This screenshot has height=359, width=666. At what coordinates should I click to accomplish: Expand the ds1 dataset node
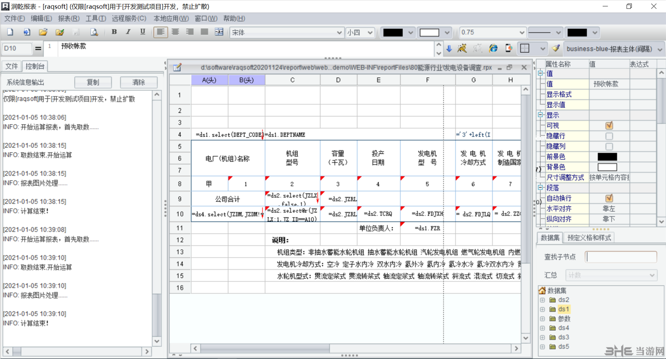542,310
